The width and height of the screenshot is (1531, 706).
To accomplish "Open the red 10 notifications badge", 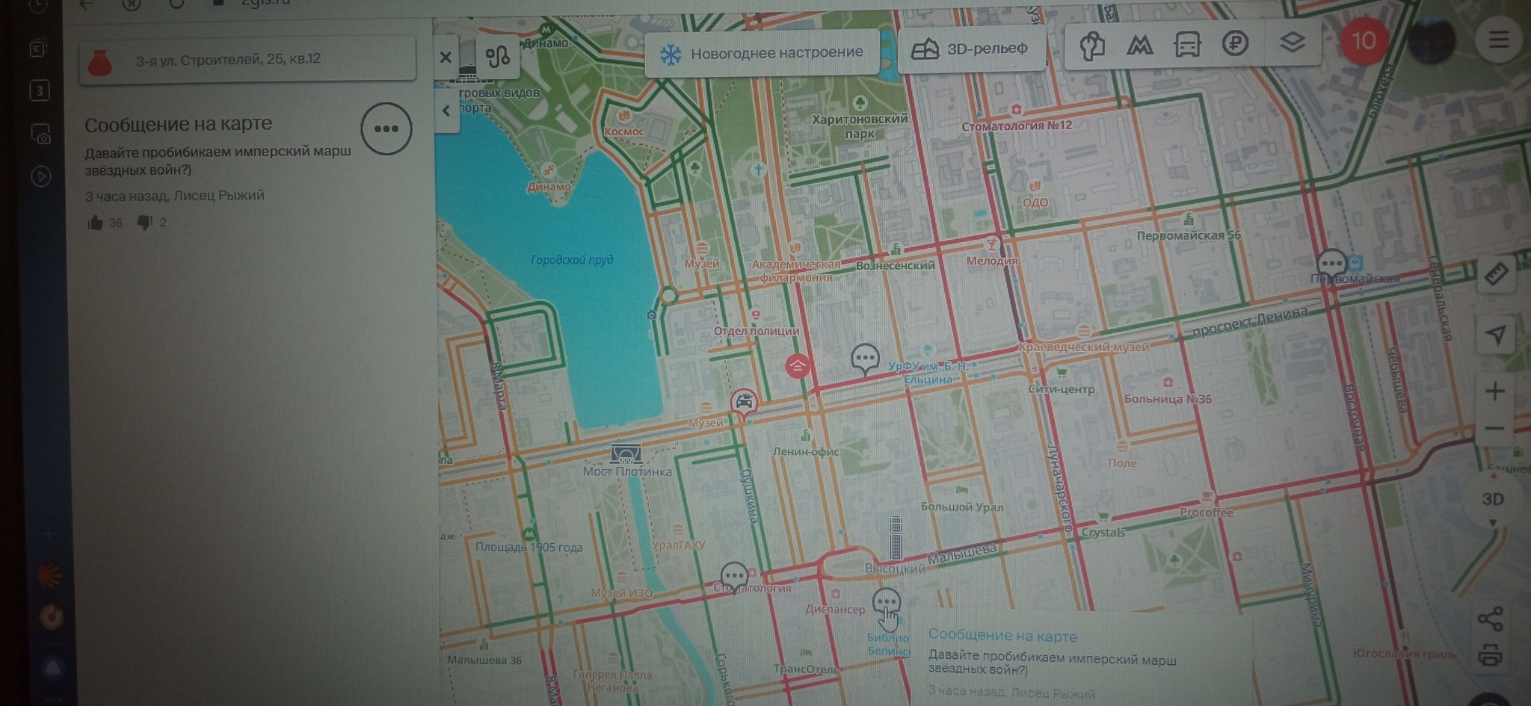I will pyautogui.click(x=1364, y=40).
